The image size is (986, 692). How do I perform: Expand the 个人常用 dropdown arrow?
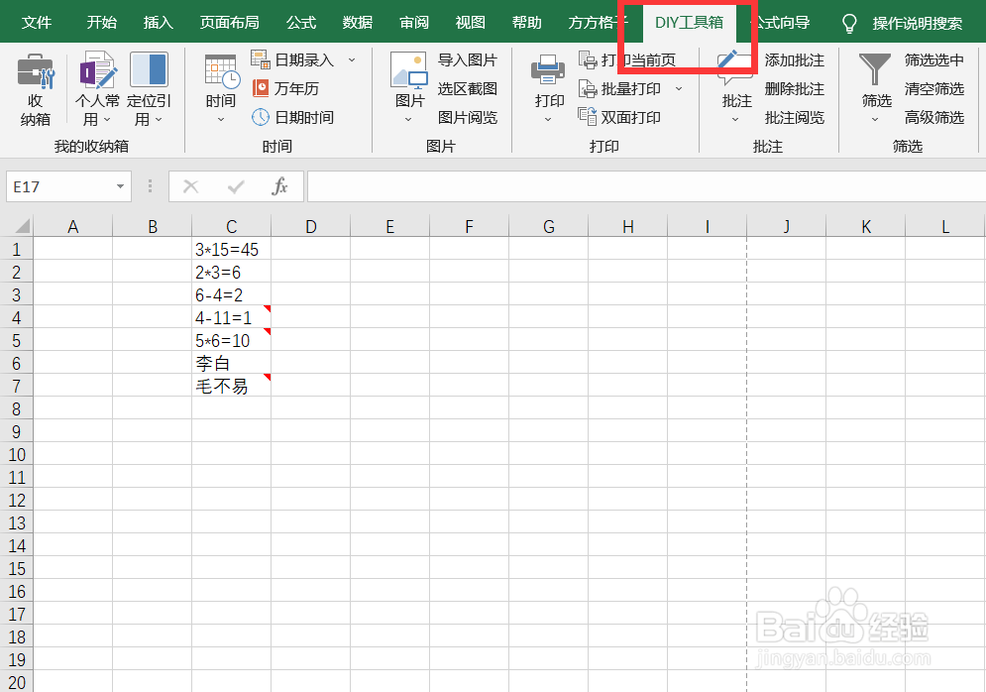pyautogui.click(x=107, y=120)
